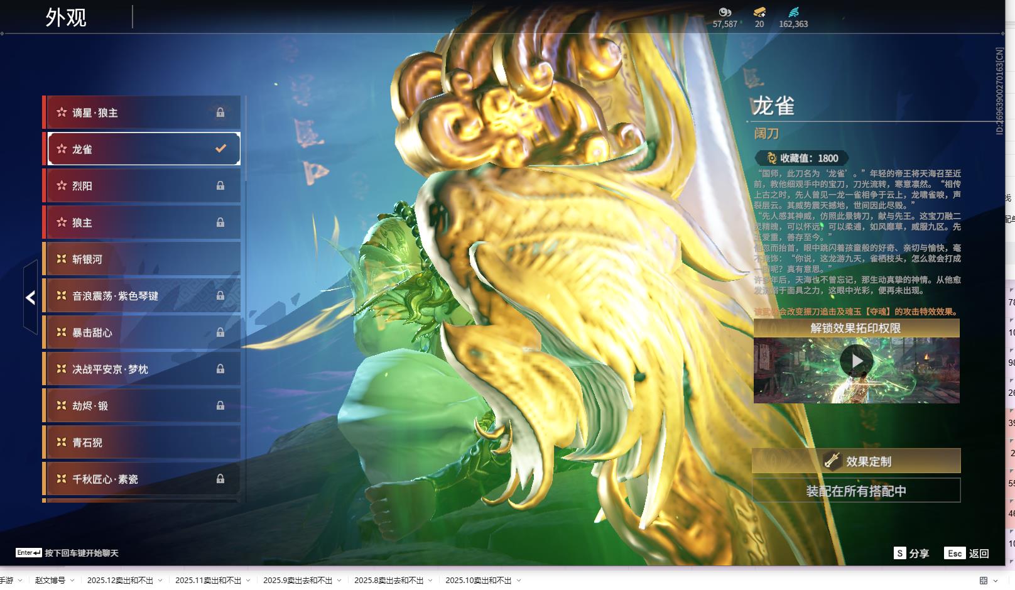
Task: Open dropdown arrow of 2025.11卖出和不出 tab
Action: click(248, 581)
